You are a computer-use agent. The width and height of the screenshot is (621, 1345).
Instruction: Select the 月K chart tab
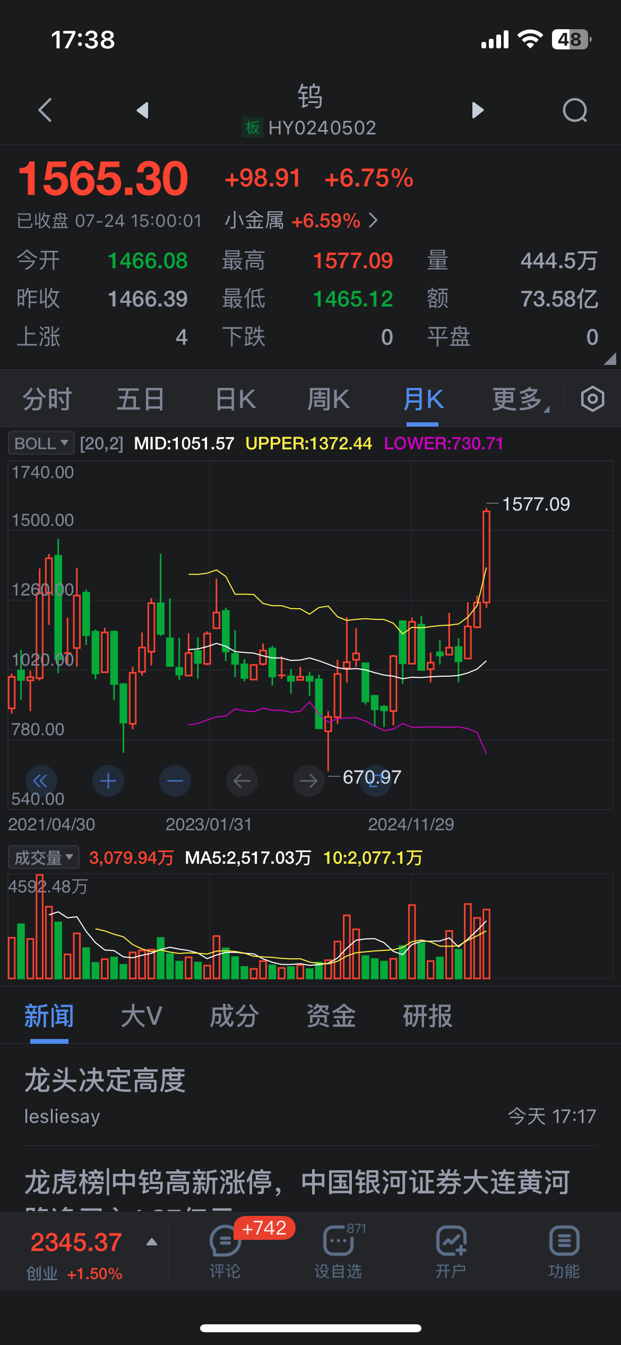point(423,399)
